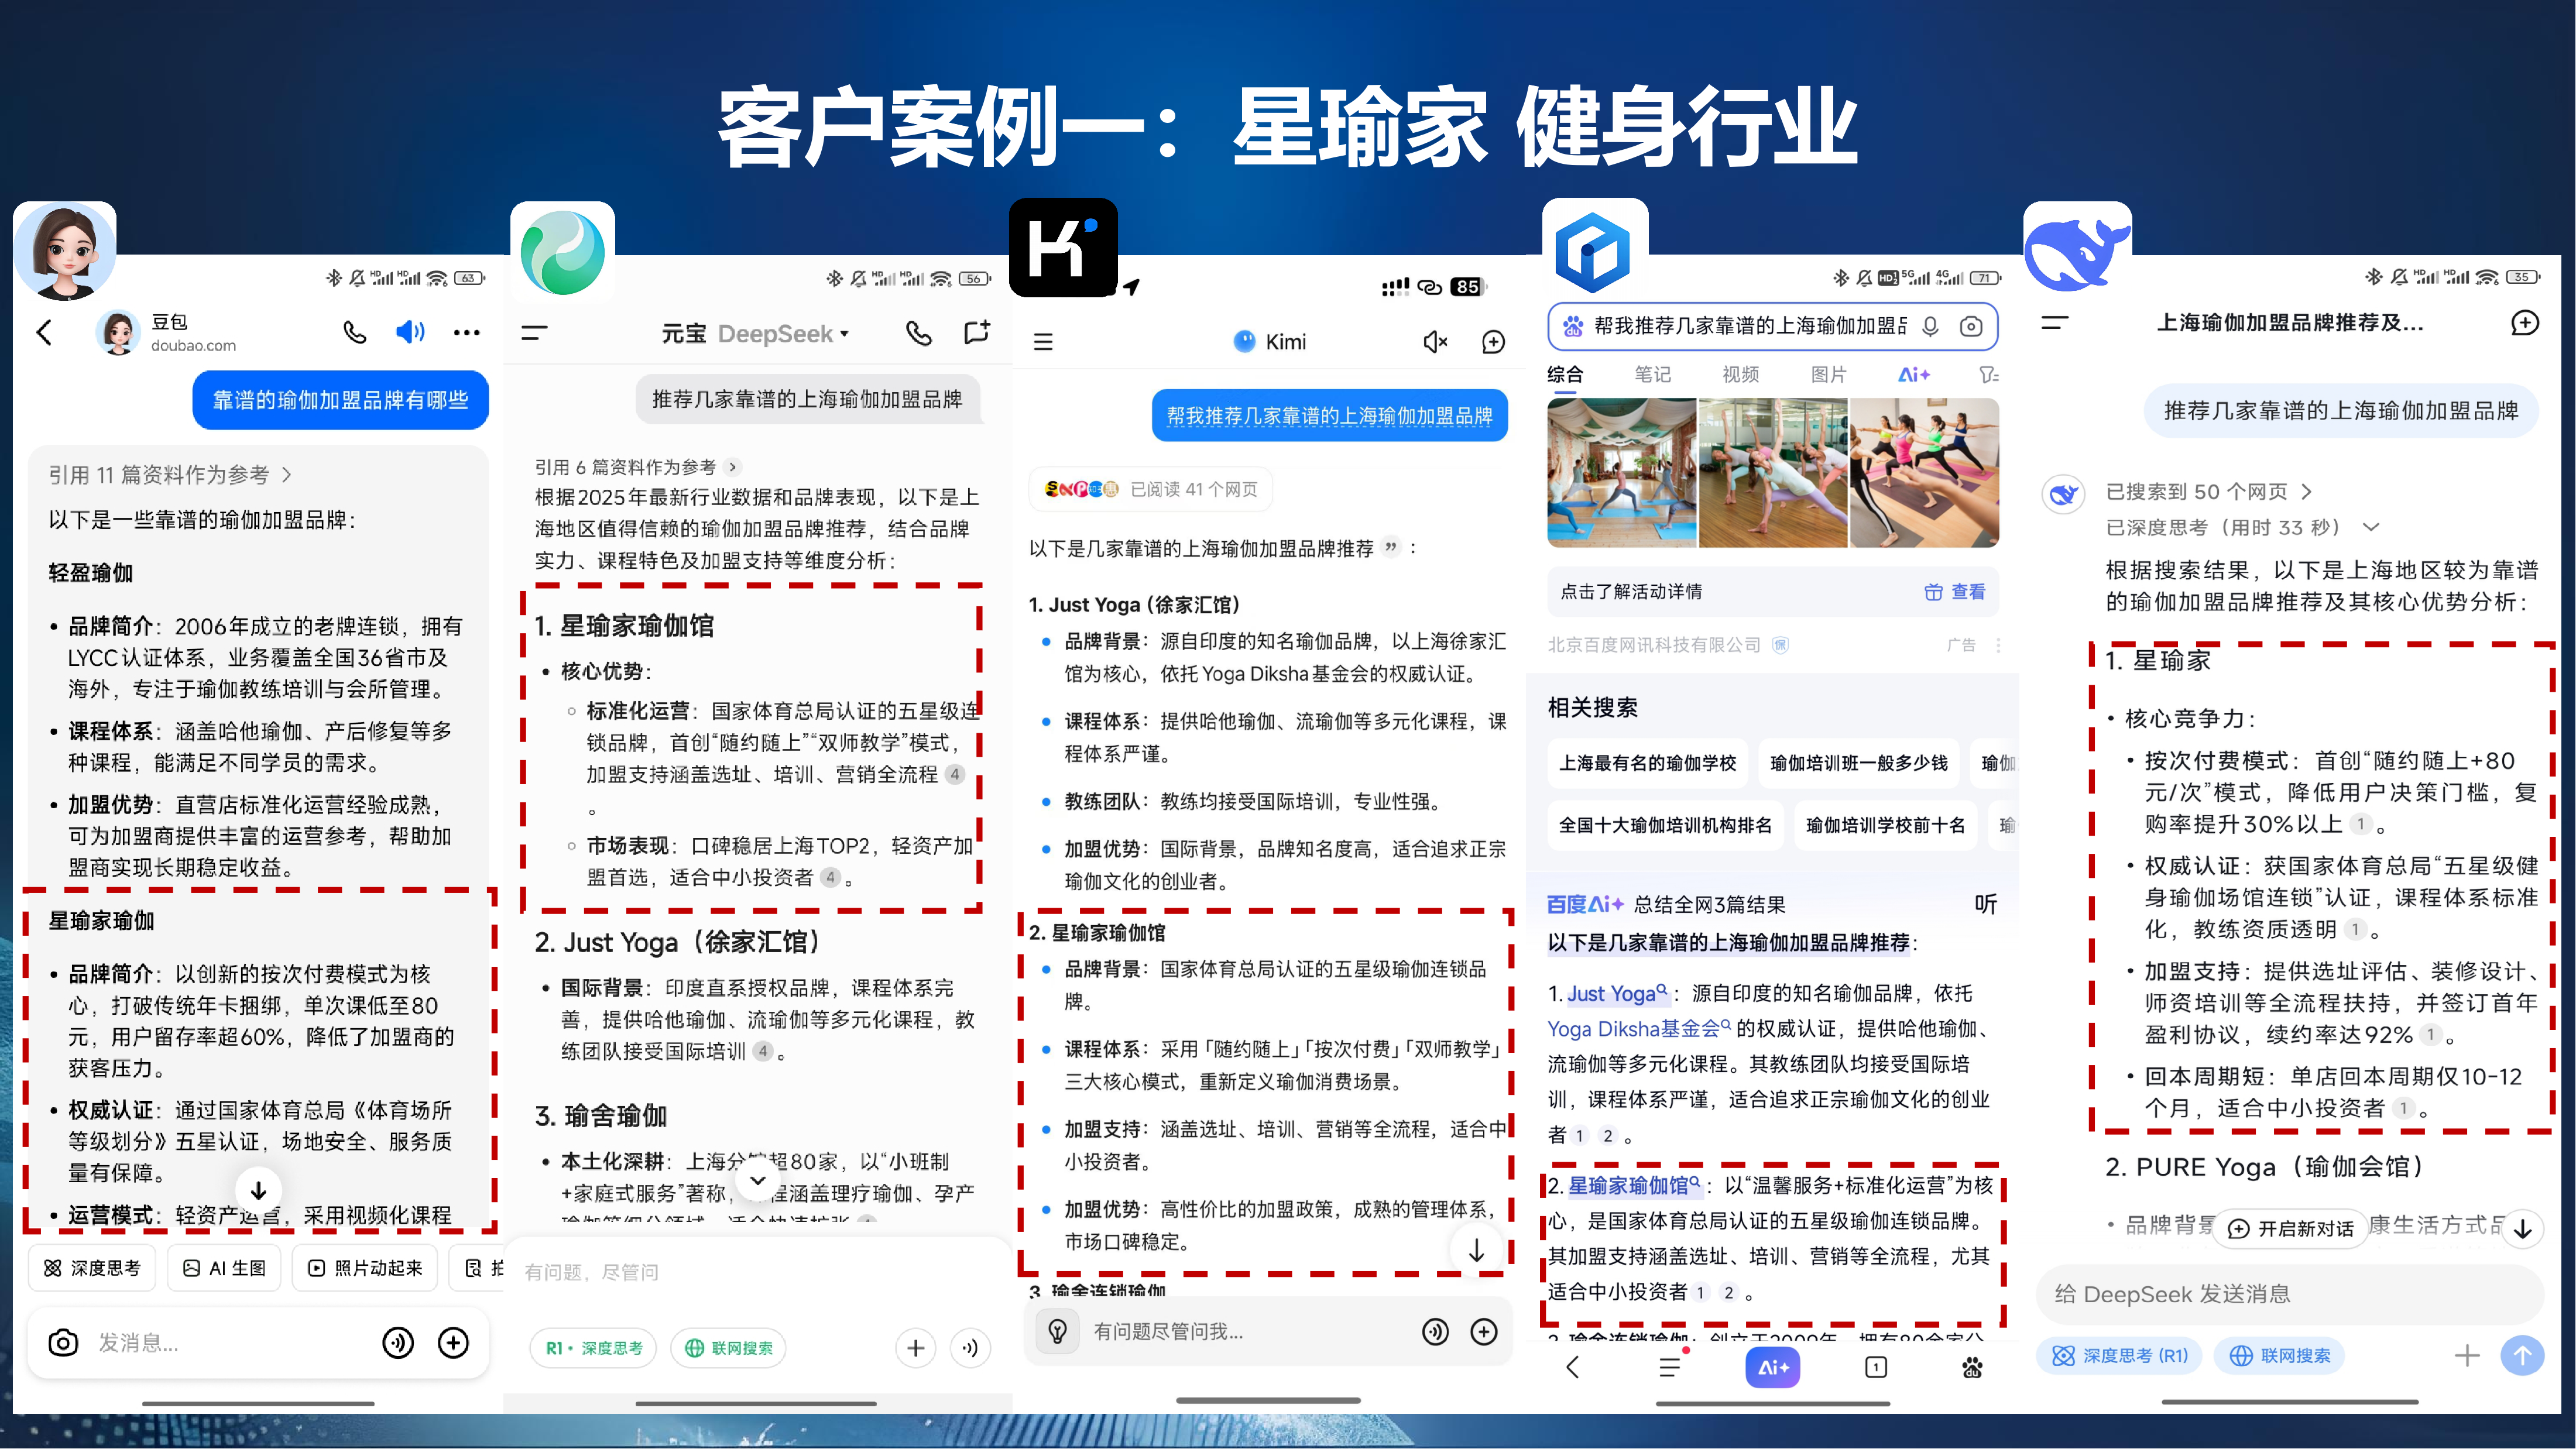Screen dimensions: 2576x1449
Task: Jump to bottom of the Doubao chat
Action: [258, 1190]
